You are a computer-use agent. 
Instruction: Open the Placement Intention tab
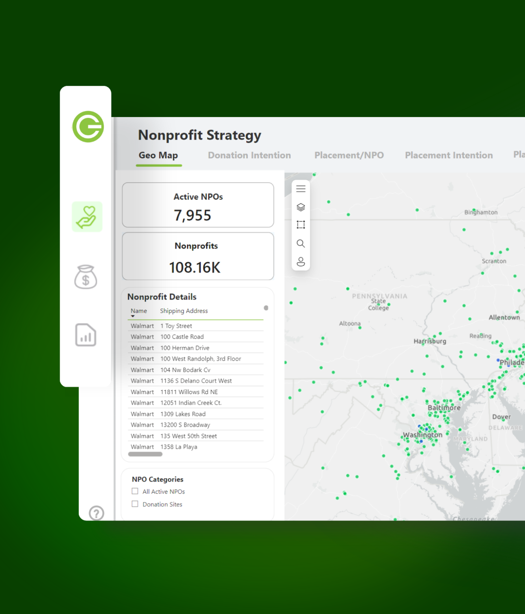point(449,155)
